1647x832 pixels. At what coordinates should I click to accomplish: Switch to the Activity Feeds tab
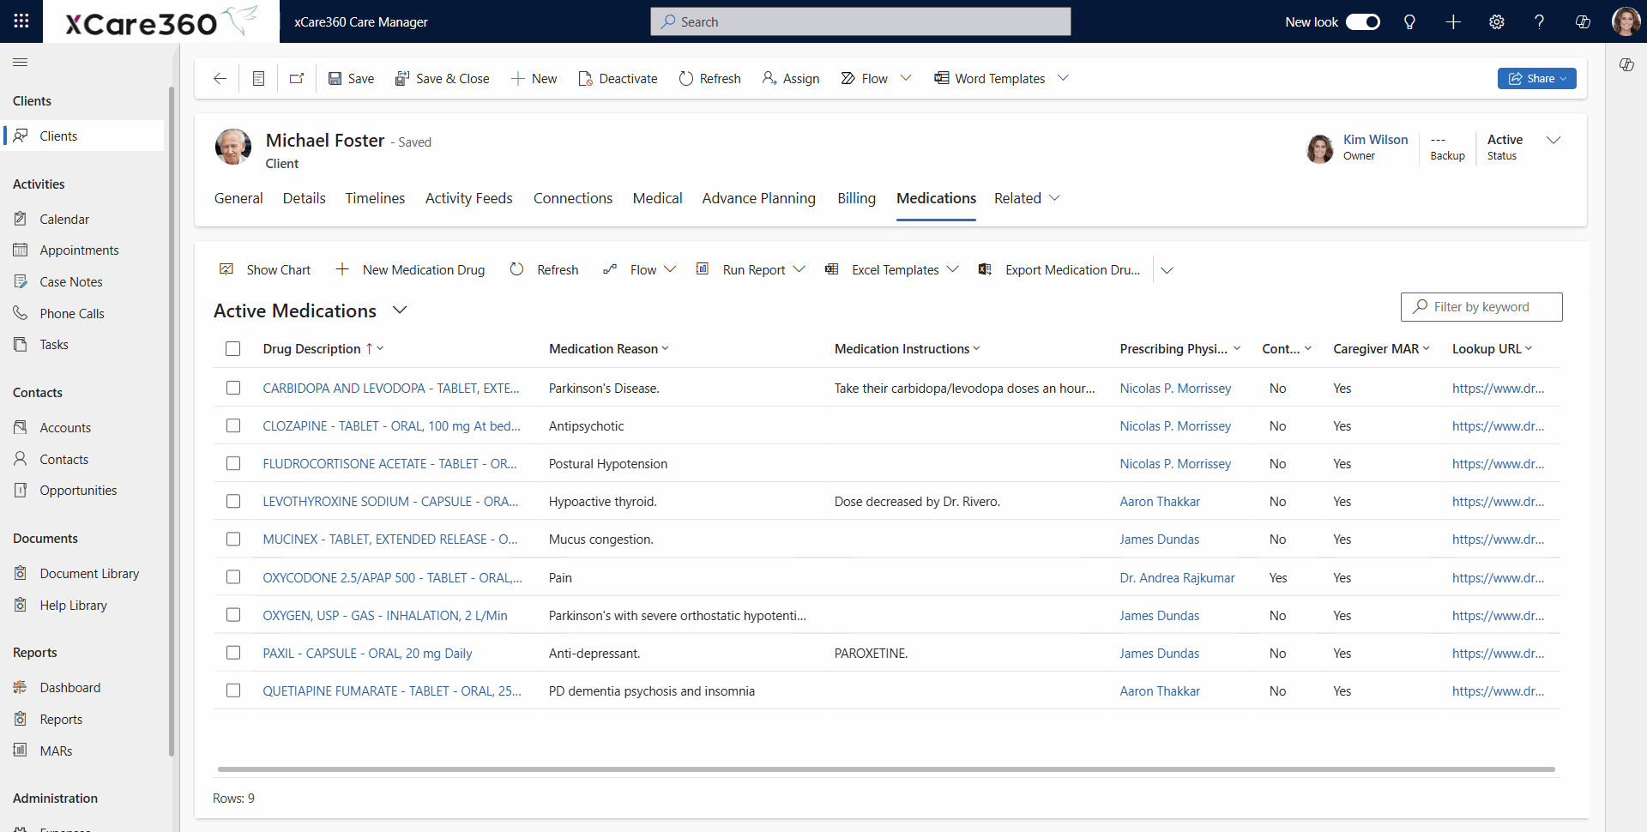468,198
